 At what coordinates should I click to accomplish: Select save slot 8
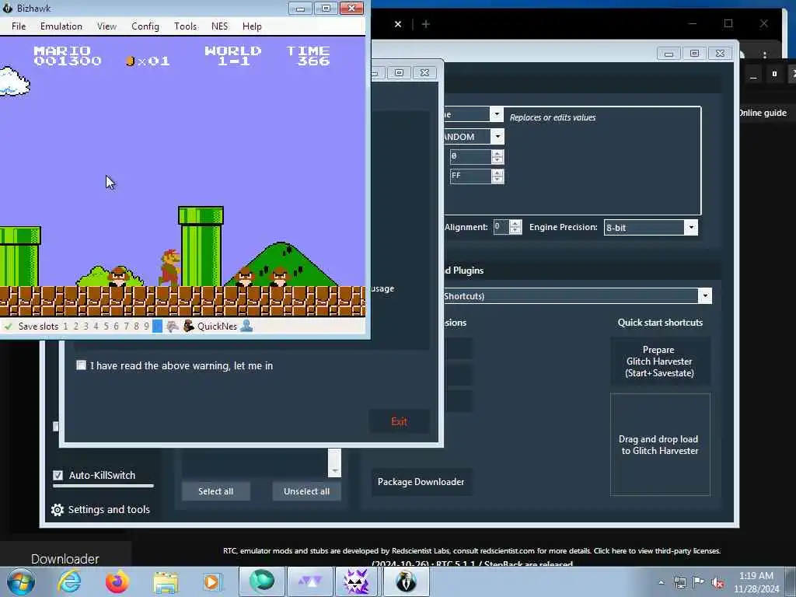point(136,326)
